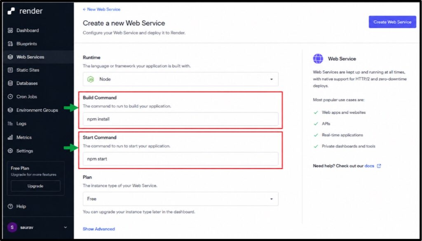
Task: Click the Help question mark icon
Action: 10,206
